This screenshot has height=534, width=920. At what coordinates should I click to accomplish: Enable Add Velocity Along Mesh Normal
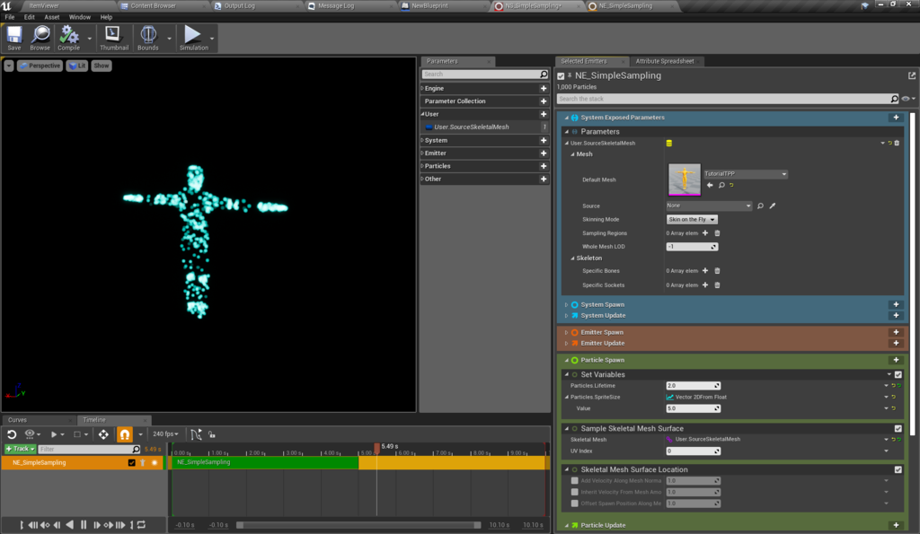click(x=574, y=481)
